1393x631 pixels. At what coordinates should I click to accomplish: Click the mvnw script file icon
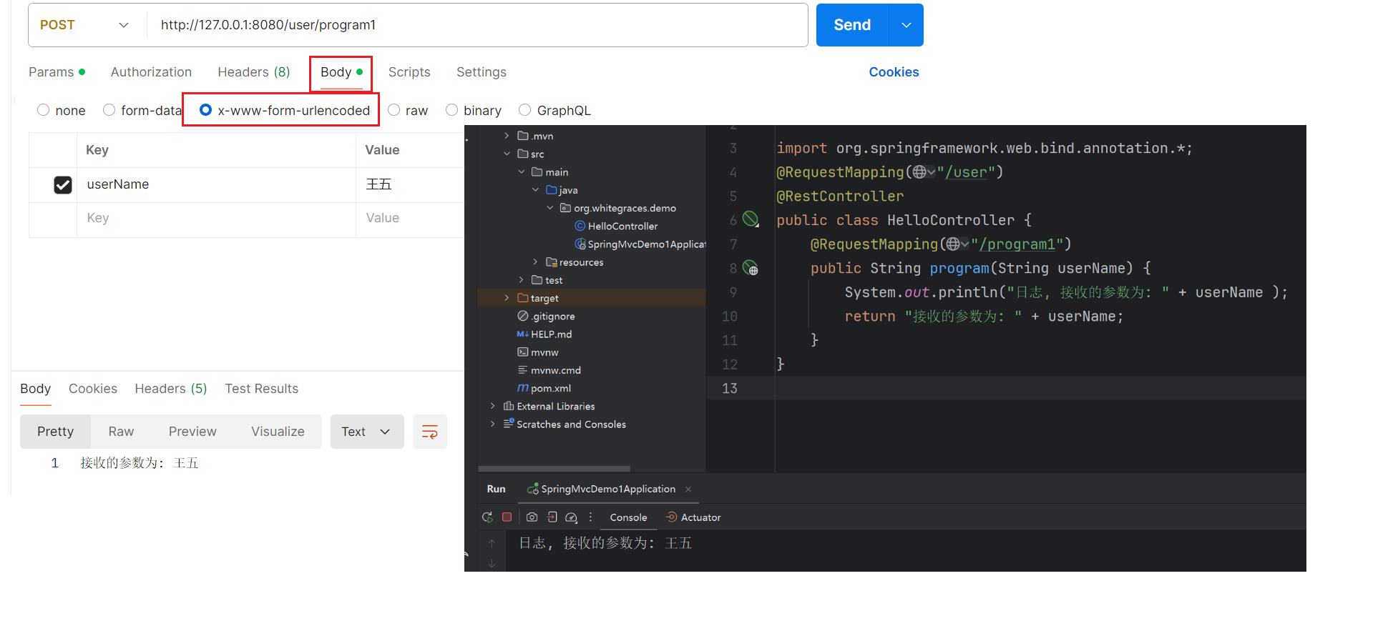tap(523, 352)
